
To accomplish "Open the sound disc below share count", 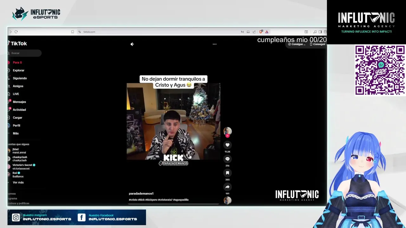I will tap(227, 200).
